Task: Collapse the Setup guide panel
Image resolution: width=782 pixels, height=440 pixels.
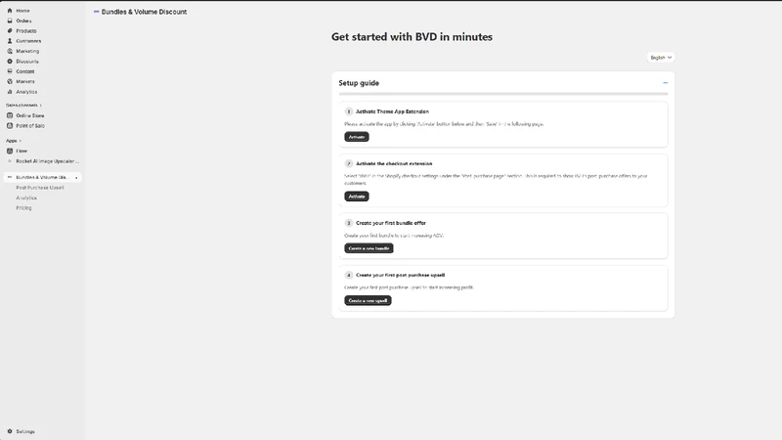Action: point(666,83)
